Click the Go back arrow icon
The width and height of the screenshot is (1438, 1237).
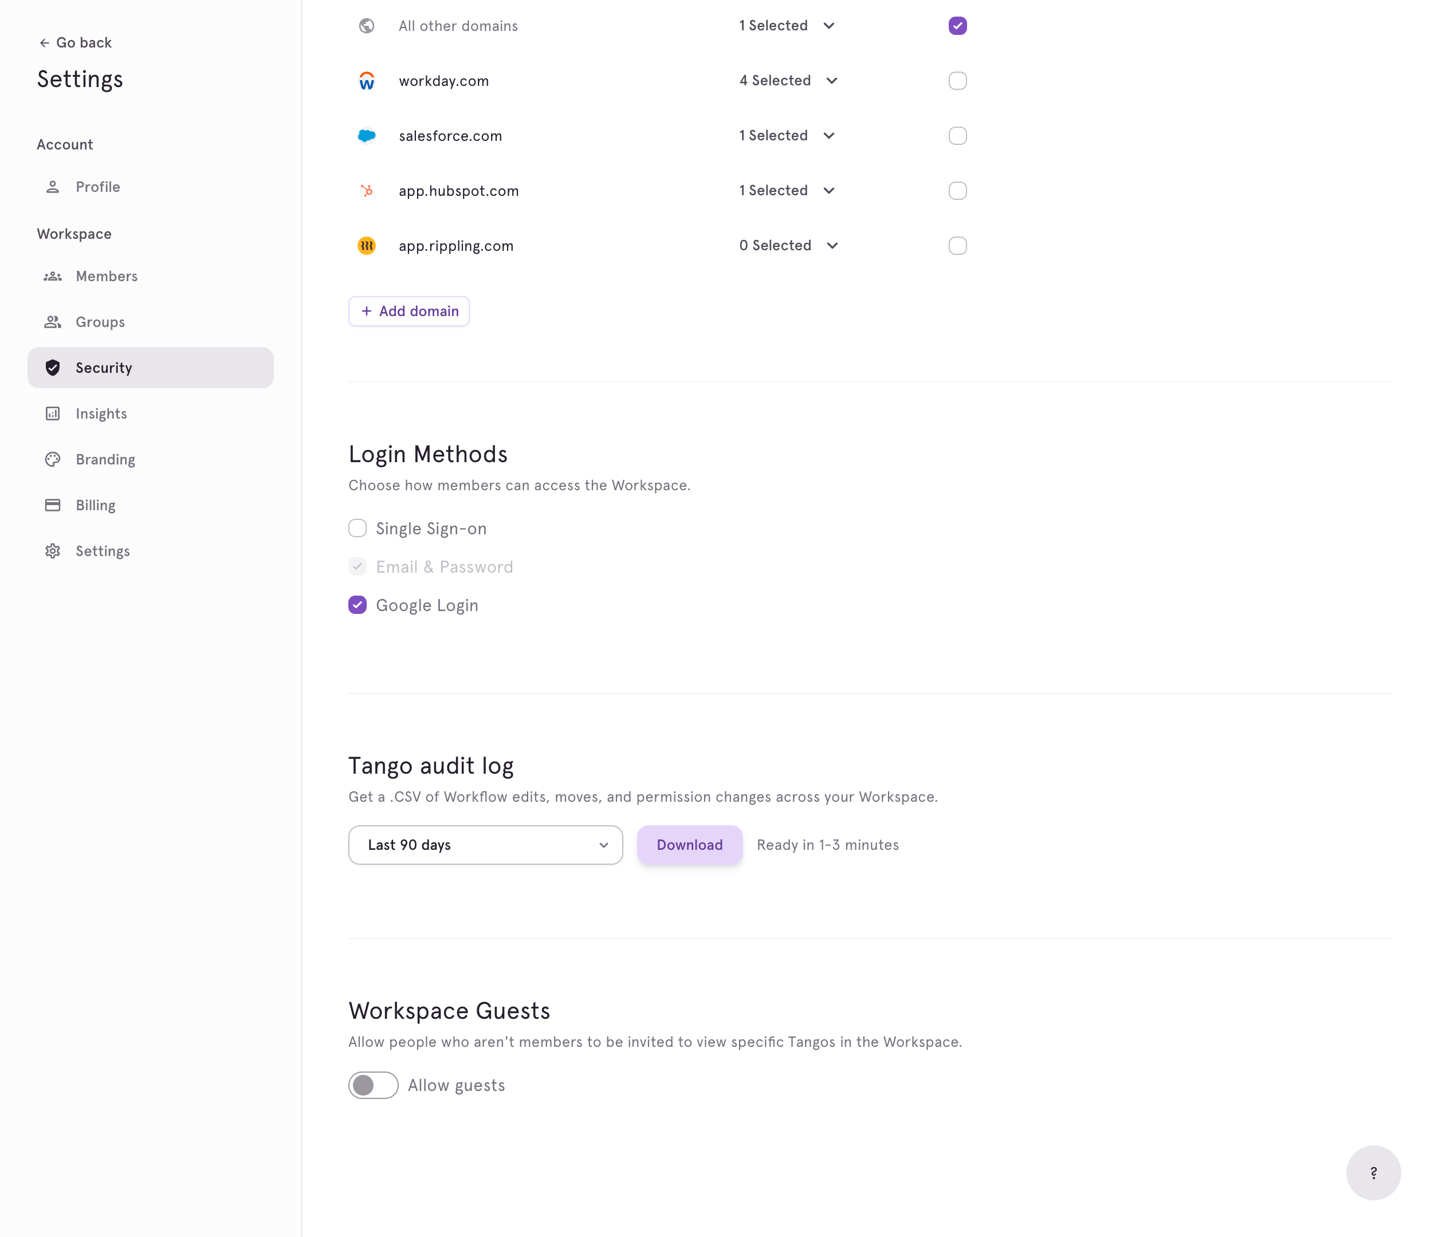(x=45, y=43)
